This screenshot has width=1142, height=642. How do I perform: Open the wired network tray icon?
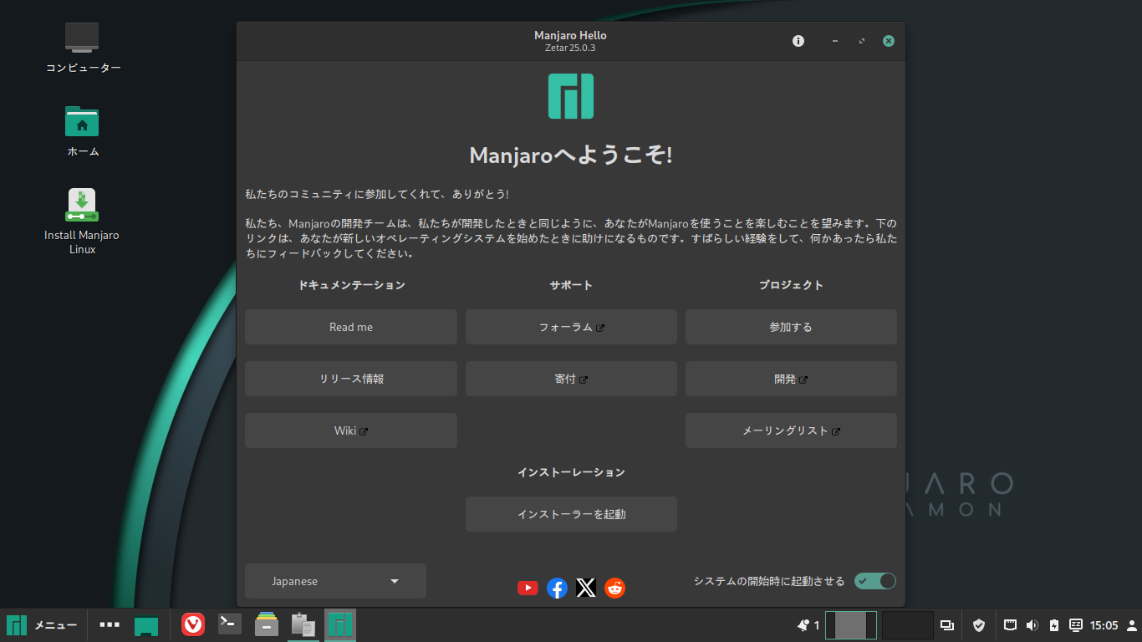tap(1011, 624)
